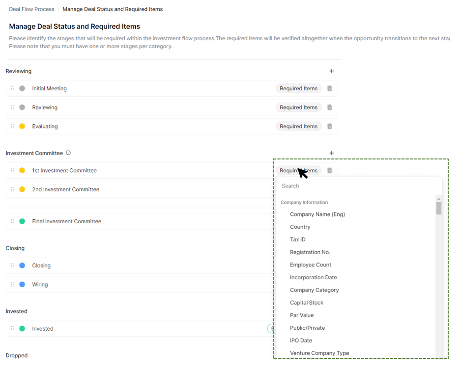Screen dimensions: 459x367
Task: Click the drag handle beside Invested stage
Action: coord(12,329)
